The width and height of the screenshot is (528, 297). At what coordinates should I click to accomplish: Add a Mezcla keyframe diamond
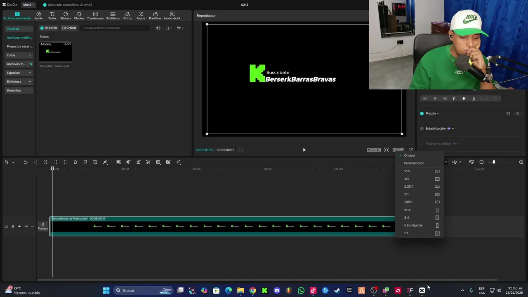click(518, 113)
